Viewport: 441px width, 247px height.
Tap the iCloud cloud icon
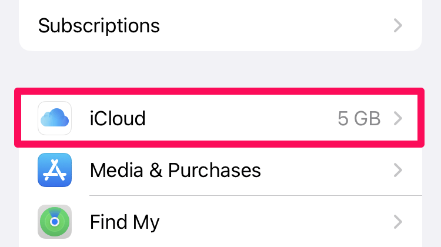point(55,118)
